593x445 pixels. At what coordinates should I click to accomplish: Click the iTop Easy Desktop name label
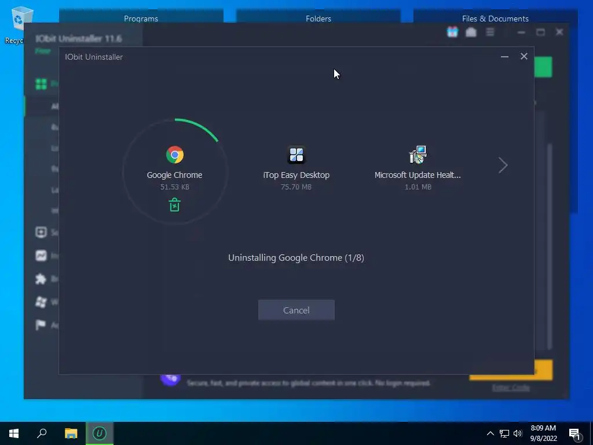pos(296,175)
